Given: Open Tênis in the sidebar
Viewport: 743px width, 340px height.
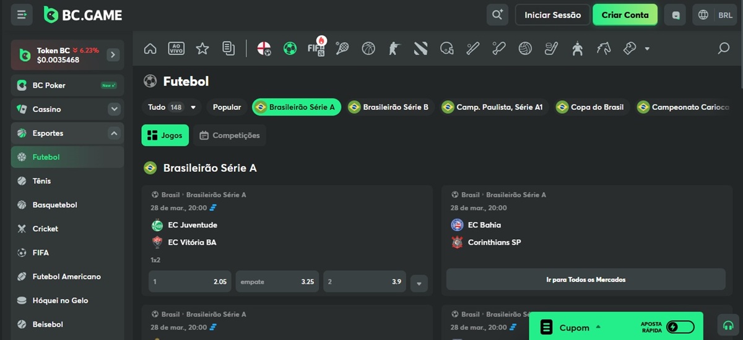Looking at the screenshot, I should 67,181.
